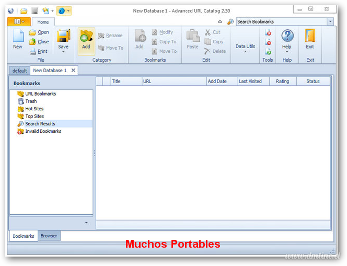Image resolution: width=347 pixels, height=266 pixels.
Task: Select the Home ribbon tab
Action: tap(43, 22)
